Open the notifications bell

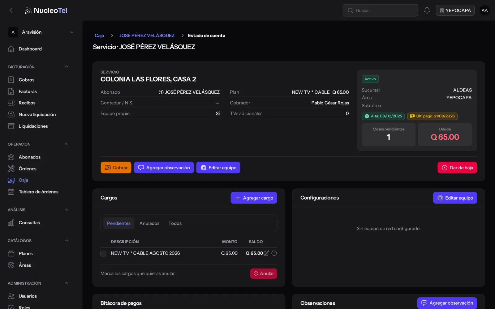[x=427, y=11]
